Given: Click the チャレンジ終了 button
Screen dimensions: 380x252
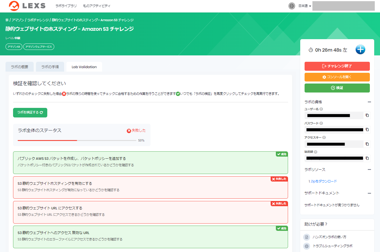Looking at the screenshot, I should coord(337,66).
